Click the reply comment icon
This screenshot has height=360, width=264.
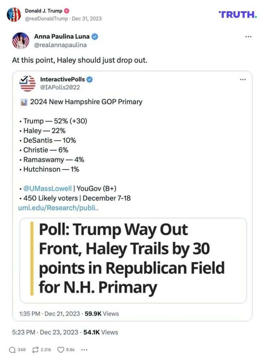pos(12,350)
